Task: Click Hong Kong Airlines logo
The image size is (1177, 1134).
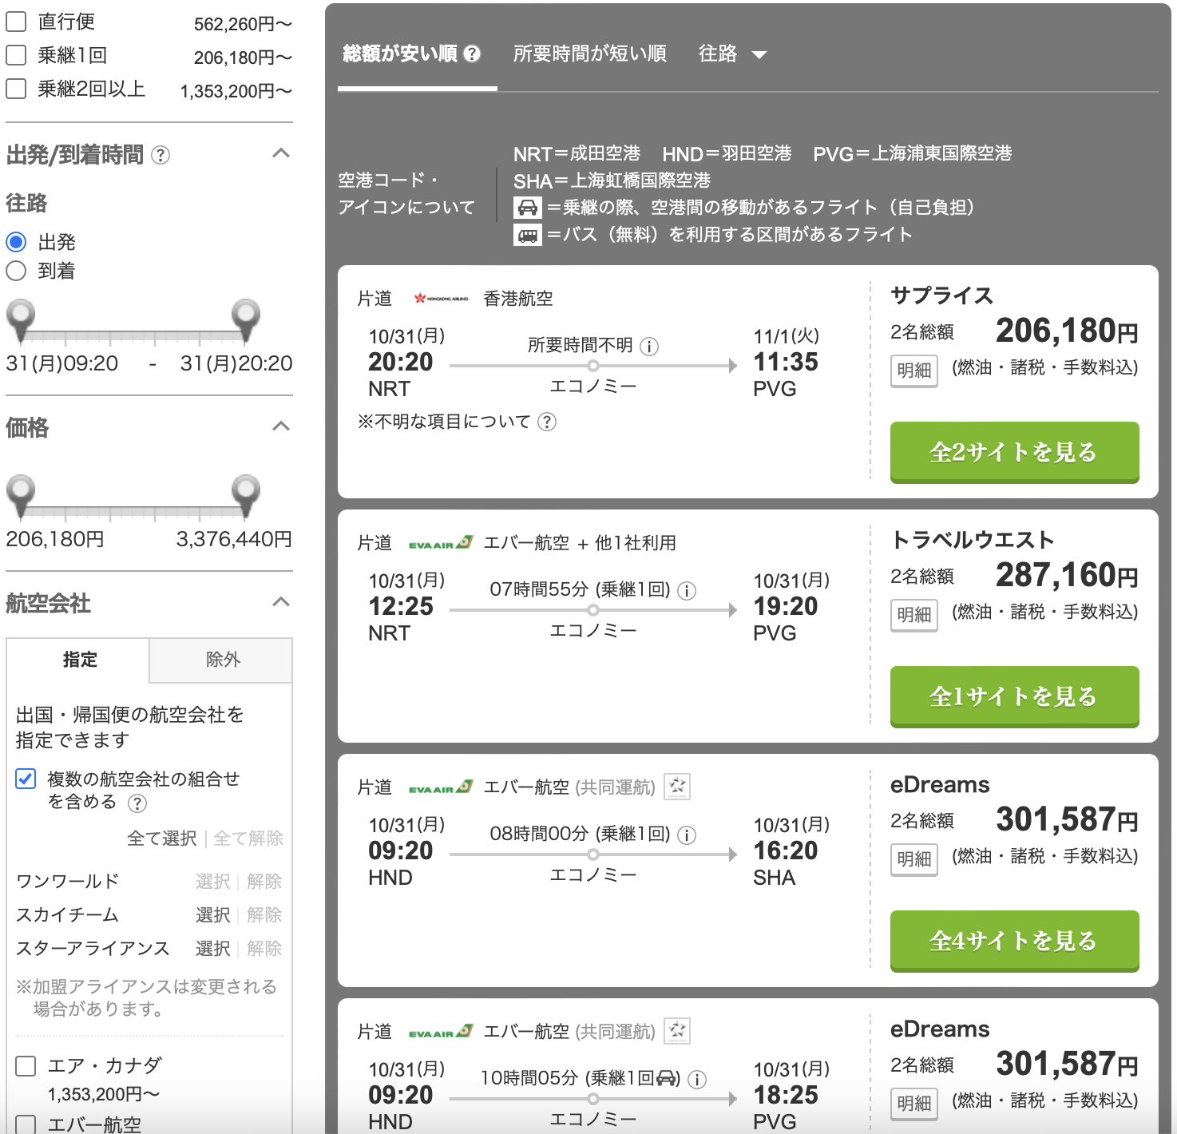Action: pyautogui.click(x=441, y=299)
